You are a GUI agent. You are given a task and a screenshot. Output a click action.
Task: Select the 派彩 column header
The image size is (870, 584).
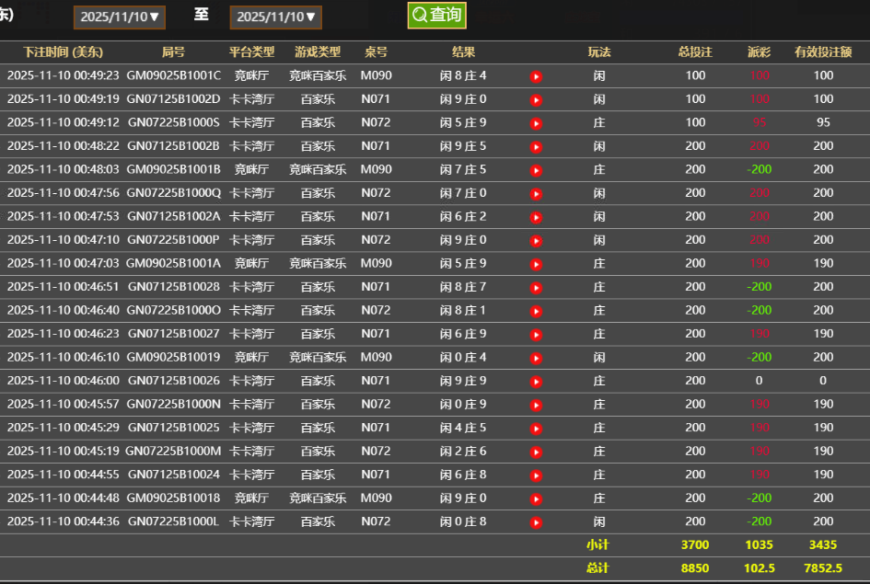759,52
